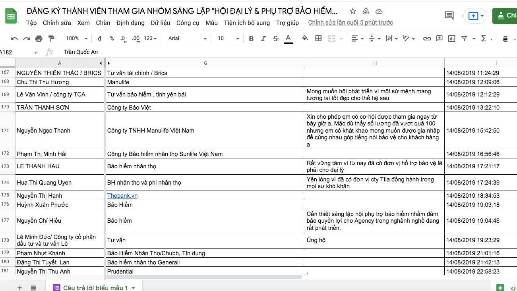Click the green share button

pyautogui.click(x=505, y=15)
